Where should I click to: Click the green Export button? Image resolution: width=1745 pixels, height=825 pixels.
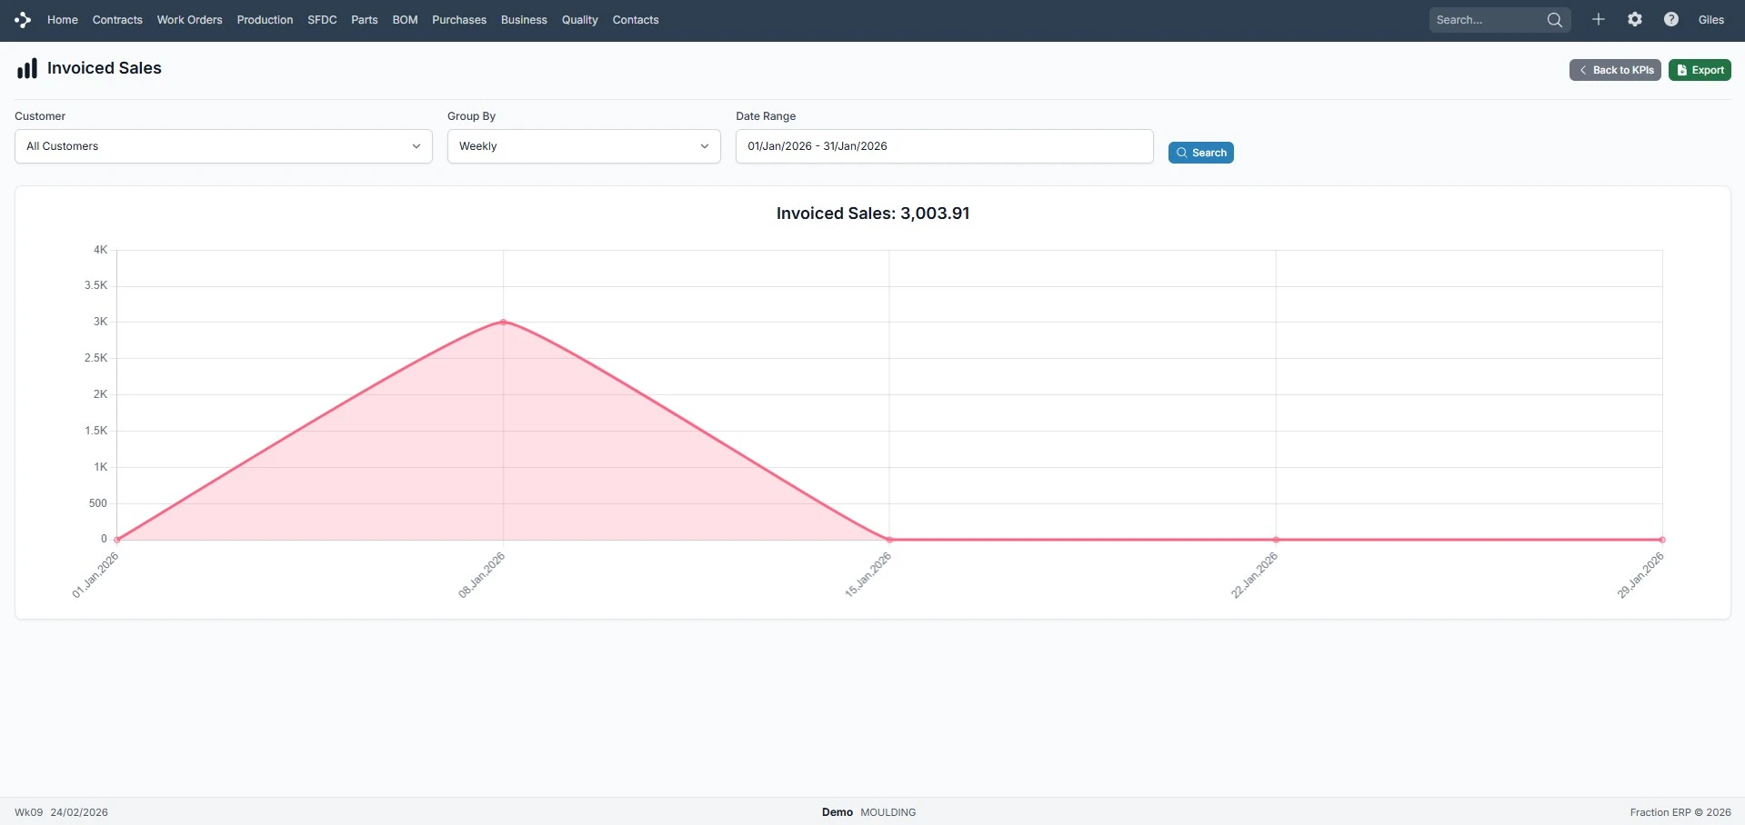click(x=1699, y=70)
